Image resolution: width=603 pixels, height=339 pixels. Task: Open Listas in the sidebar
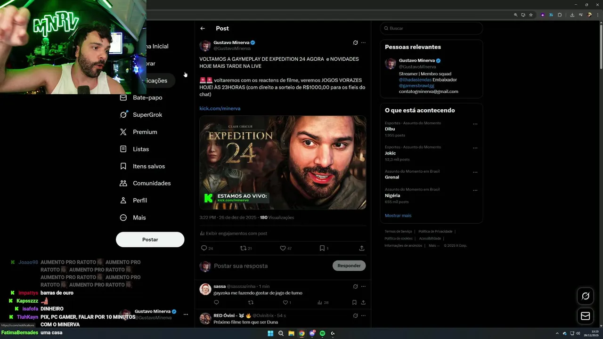coord(135,149)
